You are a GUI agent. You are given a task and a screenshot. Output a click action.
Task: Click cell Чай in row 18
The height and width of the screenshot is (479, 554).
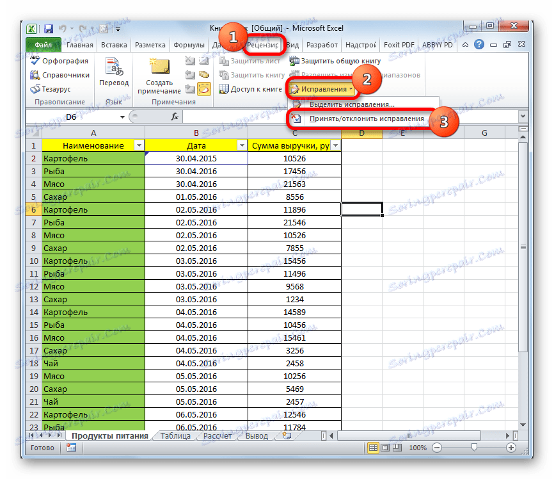93,363
